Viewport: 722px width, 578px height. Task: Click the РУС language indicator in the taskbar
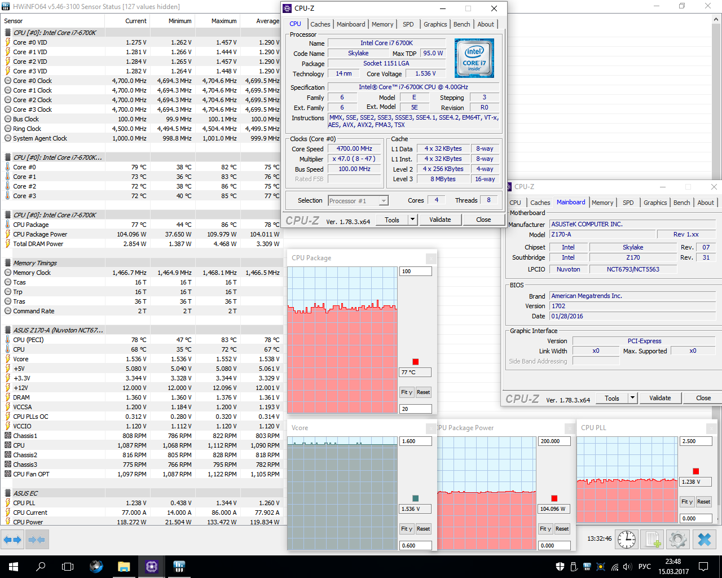pyautogui.click(x=645, y=567)
